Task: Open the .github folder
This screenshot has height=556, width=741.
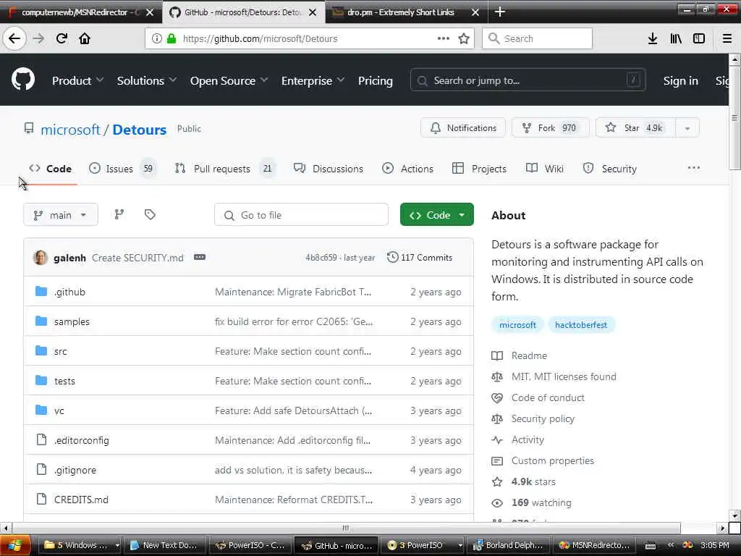Action: [69, 292]
